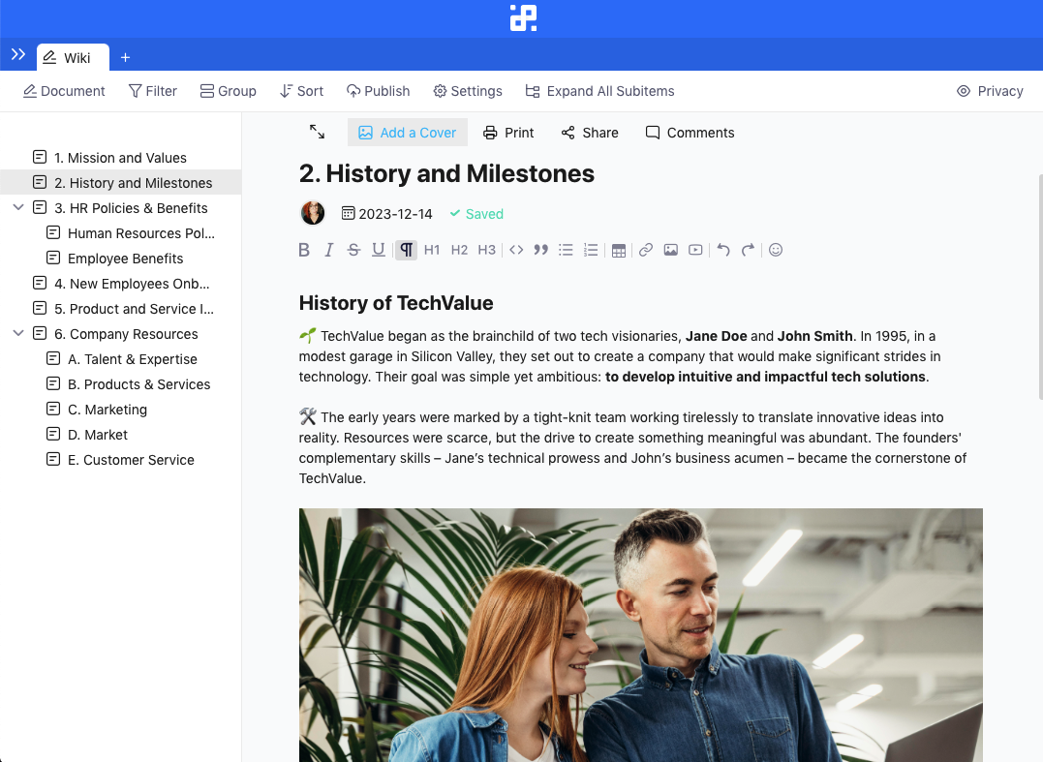Insert a code block

(x=516, y=250)
